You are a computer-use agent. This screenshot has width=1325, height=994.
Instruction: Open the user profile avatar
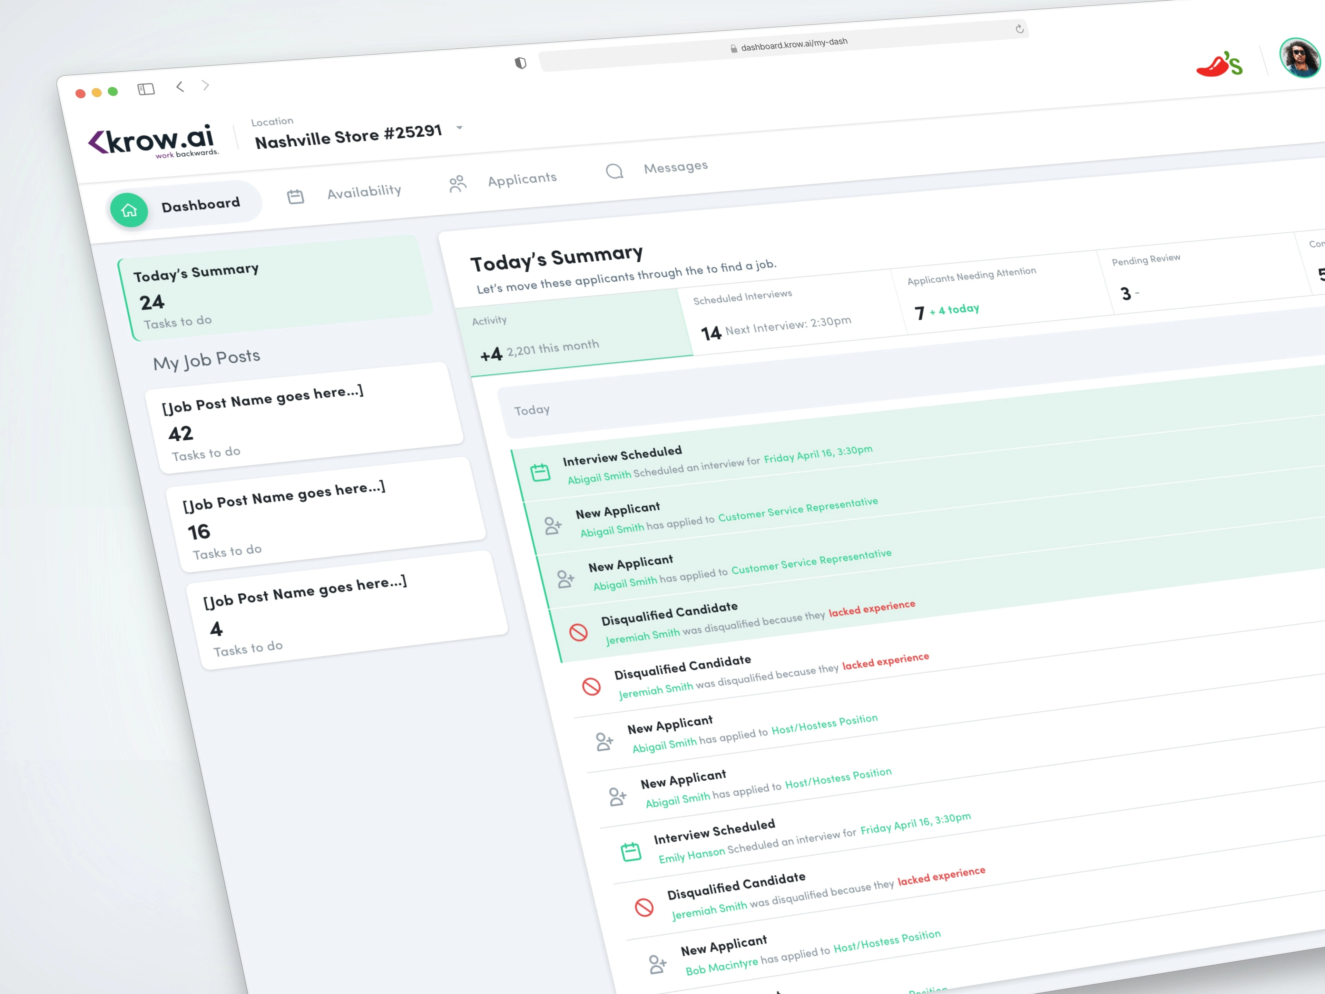[1299, 58]
